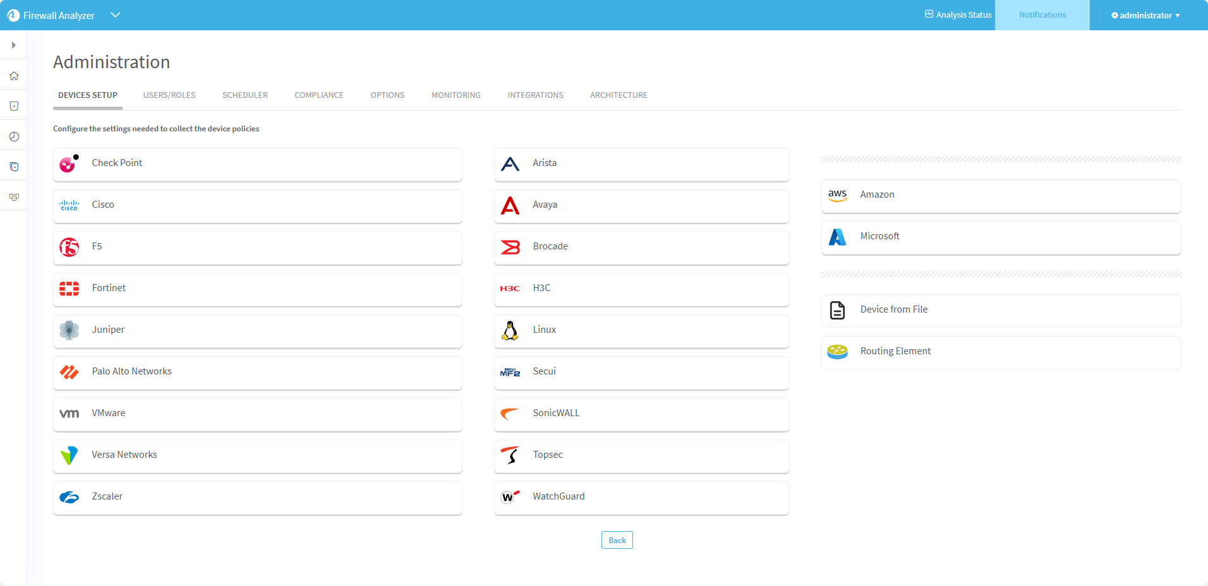Viewport: 1208px width, 586px height.
Task: Click the Device from File document icon
Action: pyautogui.click(x=837, y=310)
